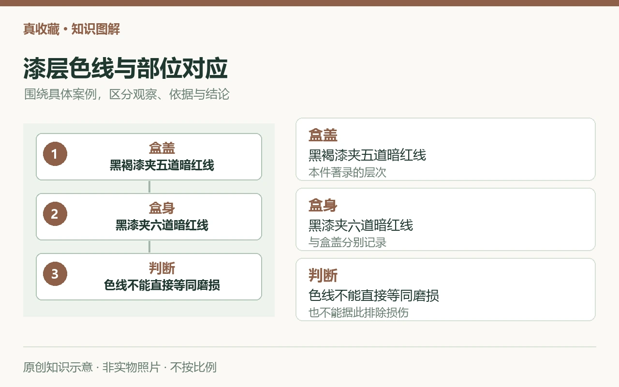Viewport: 619px width, 387px height.
Task: Click 黑漆夹六道暗红线 above the 与盒盖分别记录 note
Action: [361, 225]
